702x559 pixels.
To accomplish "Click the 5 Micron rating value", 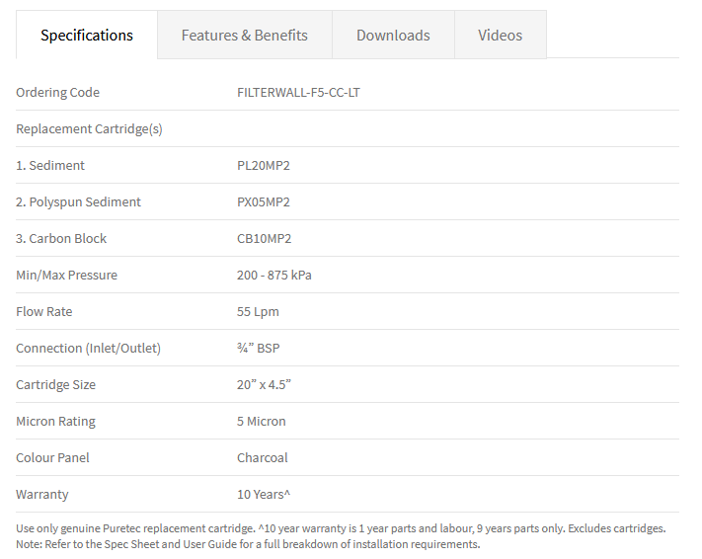I will [x=261, y=422].
